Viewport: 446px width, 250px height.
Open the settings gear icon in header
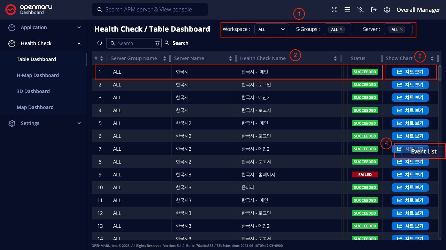tap(387, 10)
